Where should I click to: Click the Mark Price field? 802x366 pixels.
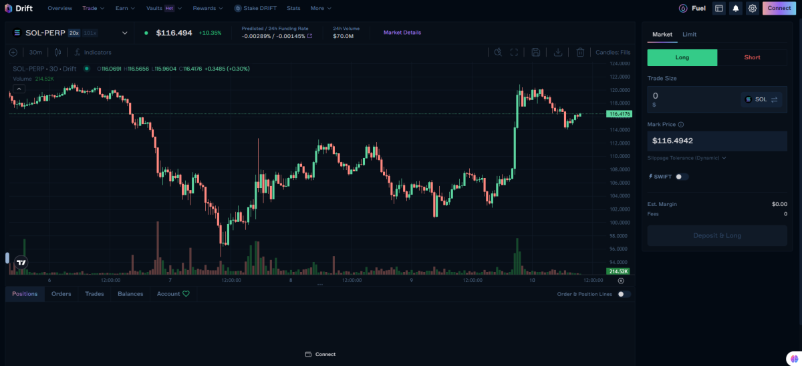click(x=717, y=141)
